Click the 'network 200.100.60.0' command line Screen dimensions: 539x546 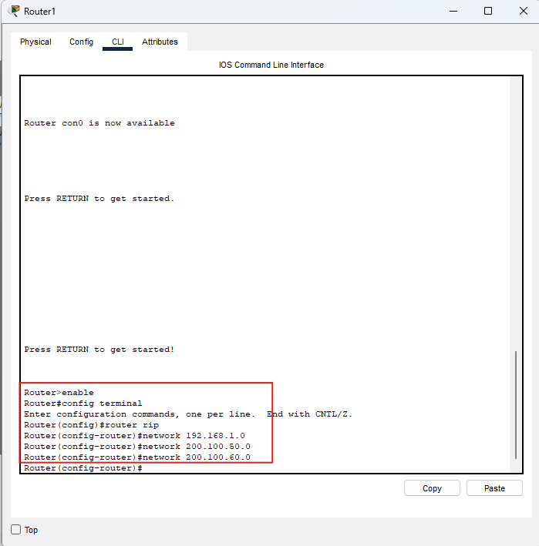(137, 457)
